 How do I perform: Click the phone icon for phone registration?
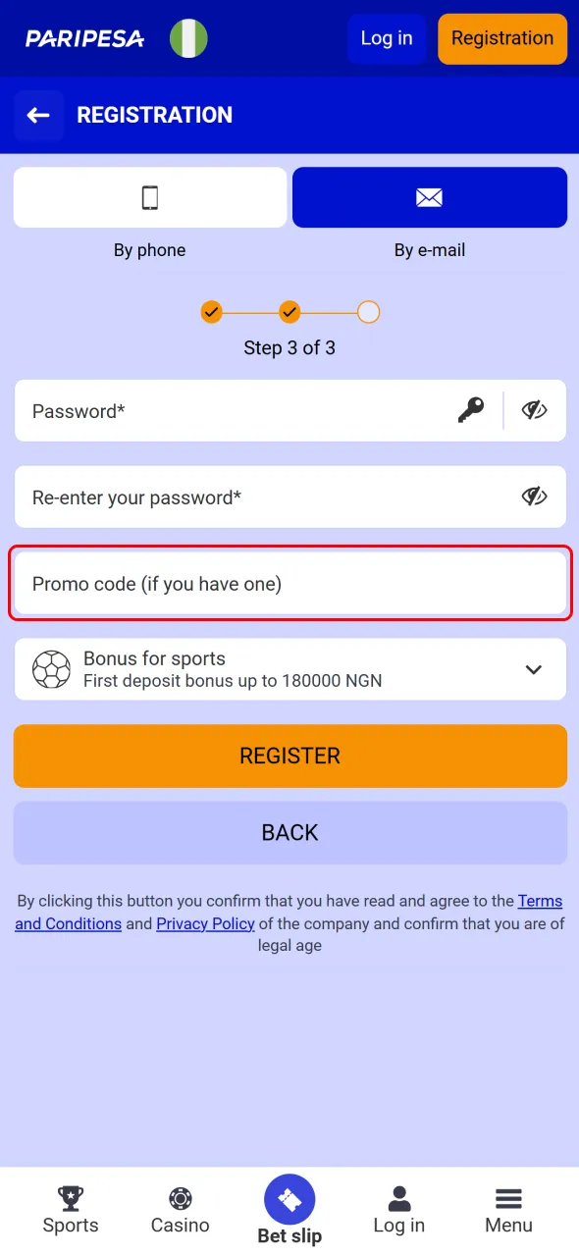tap(149, 196)
